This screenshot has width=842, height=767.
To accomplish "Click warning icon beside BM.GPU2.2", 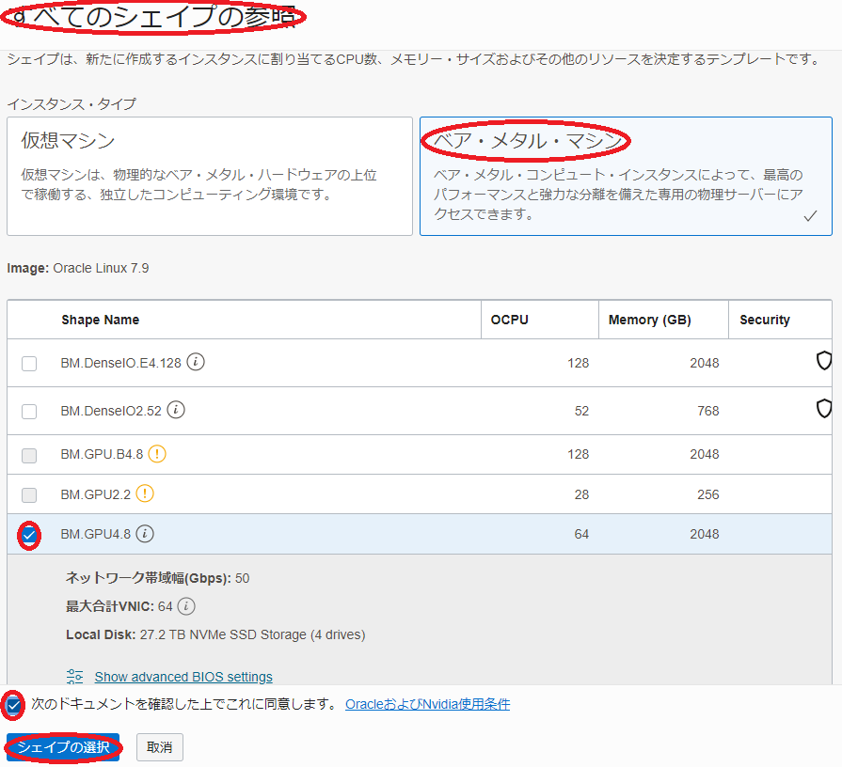I will click(145, 493).
